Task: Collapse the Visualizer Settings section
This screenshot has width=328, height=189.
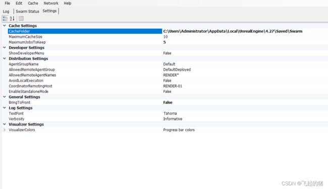Action: (x=5, y=124)
